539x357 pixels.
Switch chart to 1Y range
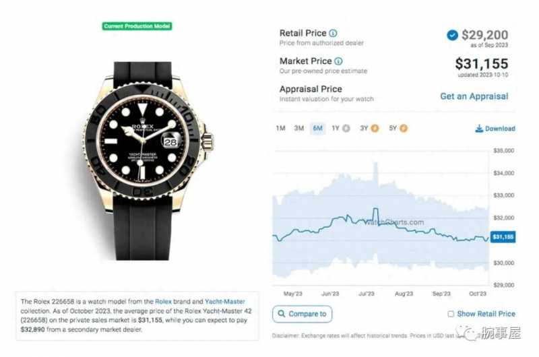[336, 129]
